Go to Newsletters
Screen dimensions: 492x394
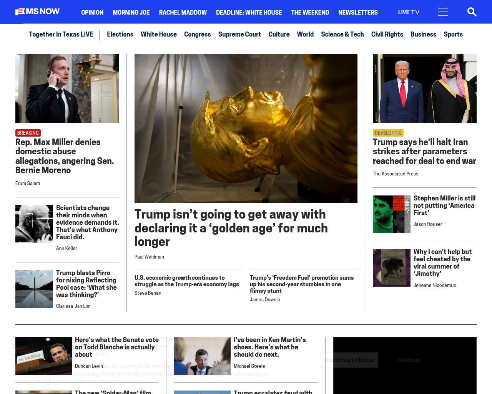[x=358, y=12]
